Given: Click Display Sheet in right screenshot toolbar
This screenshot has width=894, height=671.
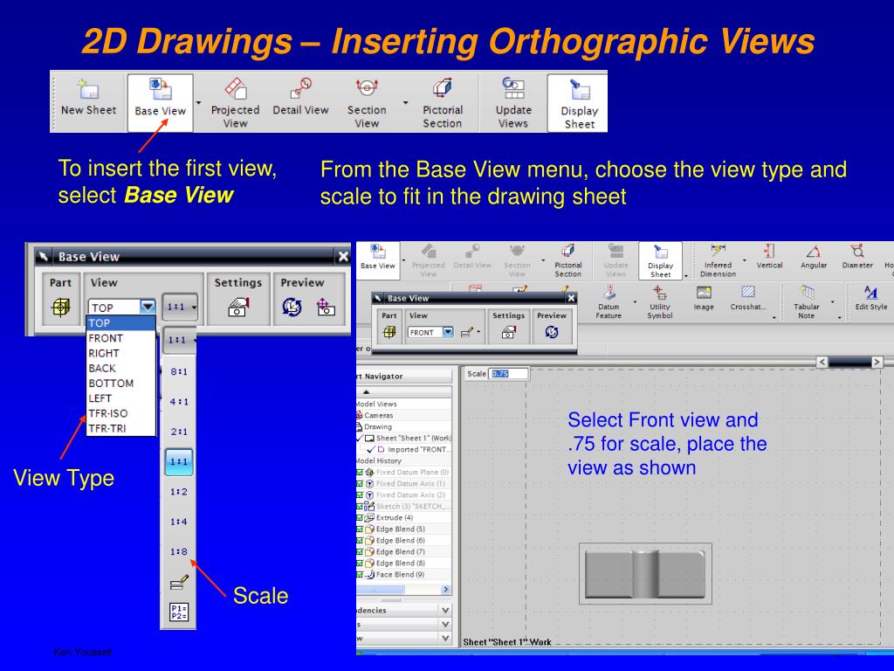Looking at the screenshot, I should 660,260.
